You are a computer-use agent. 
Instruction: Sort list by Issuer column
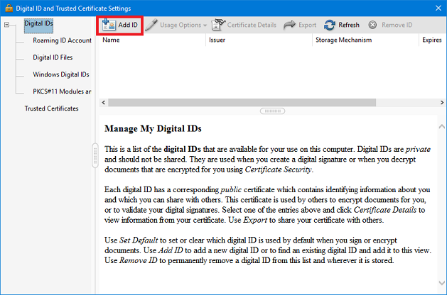coord(217,40)
